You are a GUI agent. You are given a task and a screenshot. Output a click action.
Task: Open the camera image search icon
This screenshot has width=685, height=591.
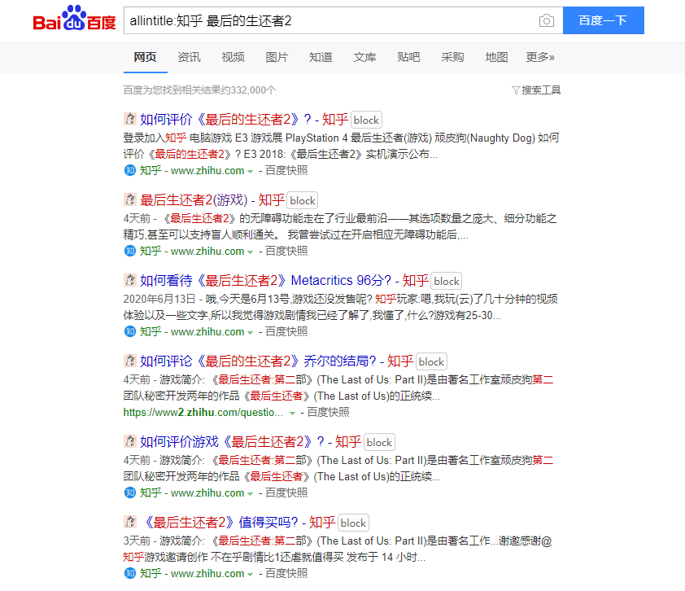coord(546,20)
